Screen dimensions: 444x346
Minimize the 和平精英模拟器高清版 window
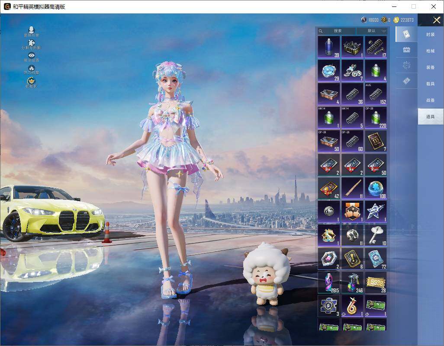394,6
